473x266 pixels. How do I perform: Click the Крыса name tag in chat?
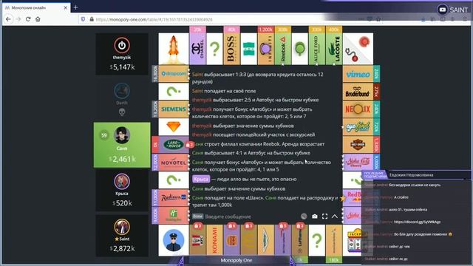coord(201,179)
